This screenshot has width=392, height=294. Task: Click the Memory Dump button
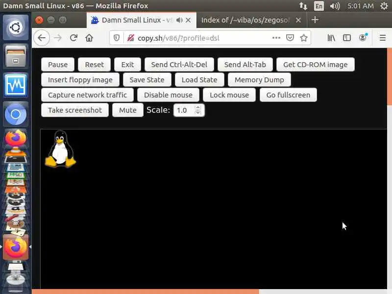[259, 80]
